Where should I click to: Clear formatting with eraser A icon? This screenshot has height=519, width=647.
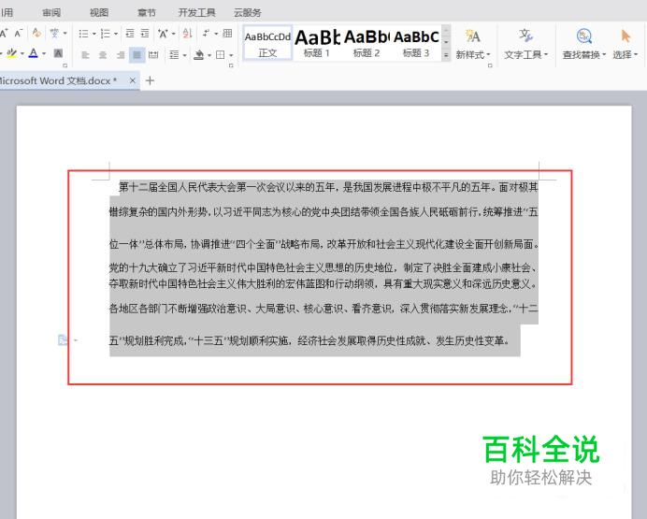(36, 33)
